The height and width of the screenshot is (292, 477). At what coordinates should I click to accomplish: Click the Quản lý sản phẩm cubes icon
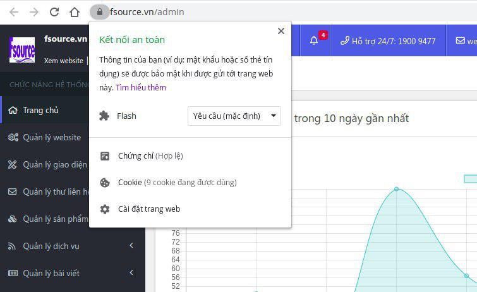click(13, 219)
